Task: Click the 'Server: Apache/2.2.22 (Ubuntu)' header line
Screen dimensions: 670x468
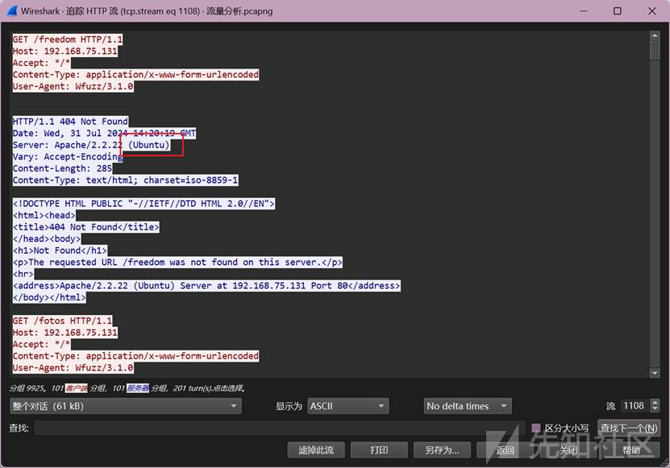Action: 91,145
